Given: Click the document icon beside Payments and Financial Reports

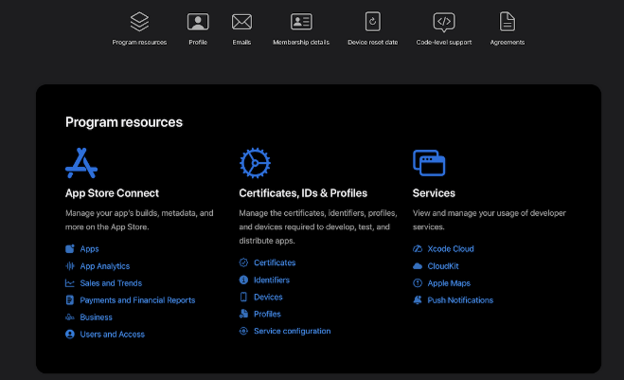Looking at the screenshot, I should coord(70,300).
